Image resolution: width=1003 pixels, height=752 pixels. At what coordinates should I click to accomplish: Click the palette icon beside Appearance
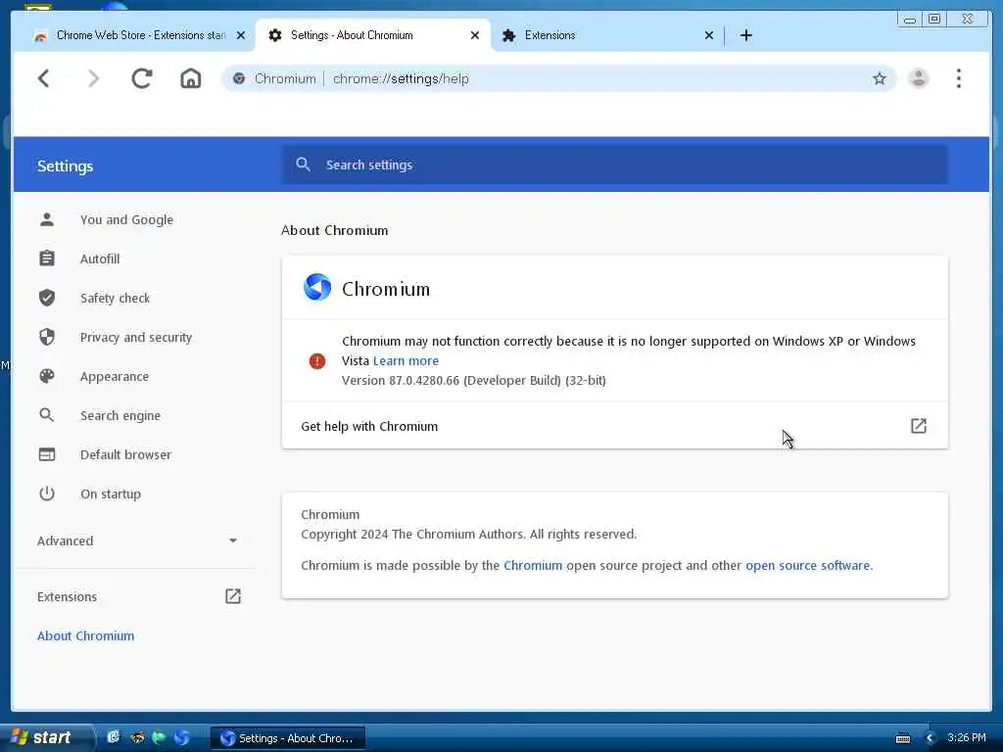pyautogui.click(x=47, y=377)
